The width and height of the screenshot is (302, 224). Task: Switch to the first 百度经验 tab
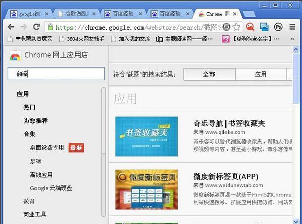coord(123,14)
